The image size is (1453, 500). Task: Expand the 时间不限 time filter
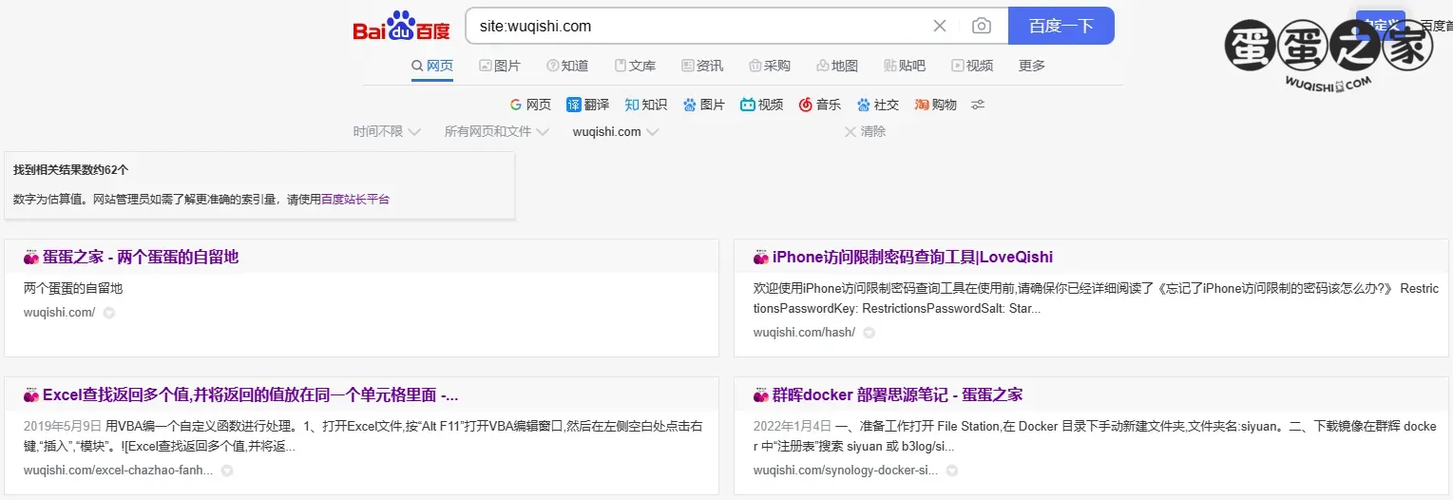[387, 132]
